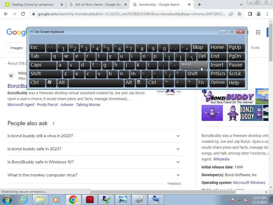The width and height of the screenshot is (273, 205).
Task: Toggle the right Alt key
Action: (x=130, y=83)
